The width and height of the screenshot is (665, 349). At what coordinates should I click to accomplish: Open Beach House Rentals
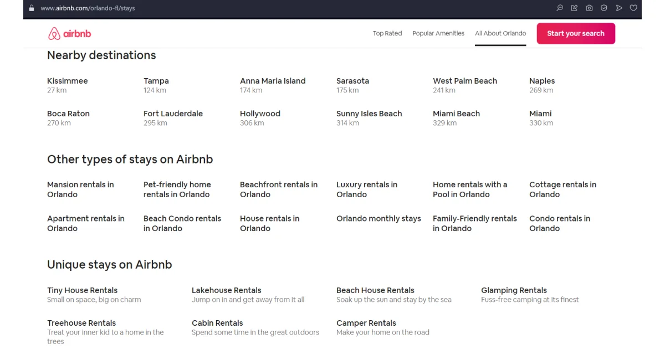point(393,295)
